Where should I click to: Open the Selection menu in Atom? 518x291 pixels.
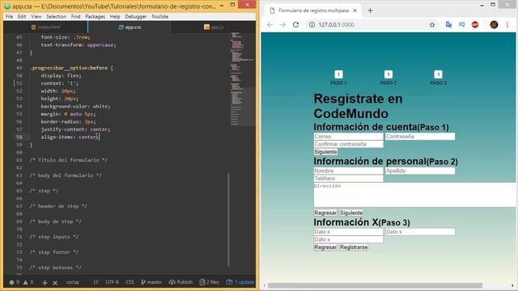point(56,16)
